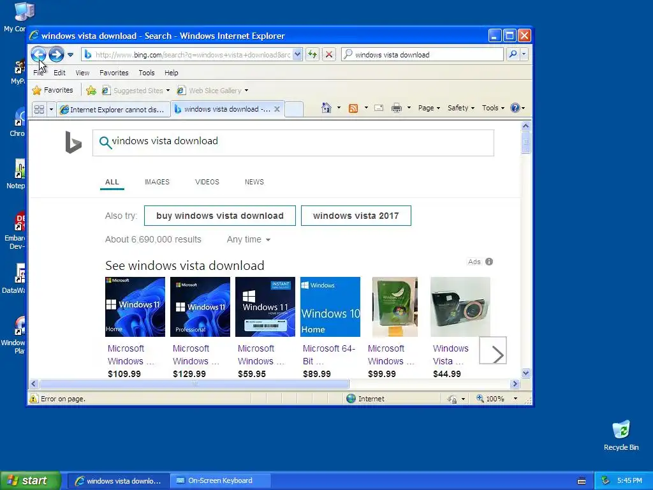Click the Print icon

pos(397,108)
